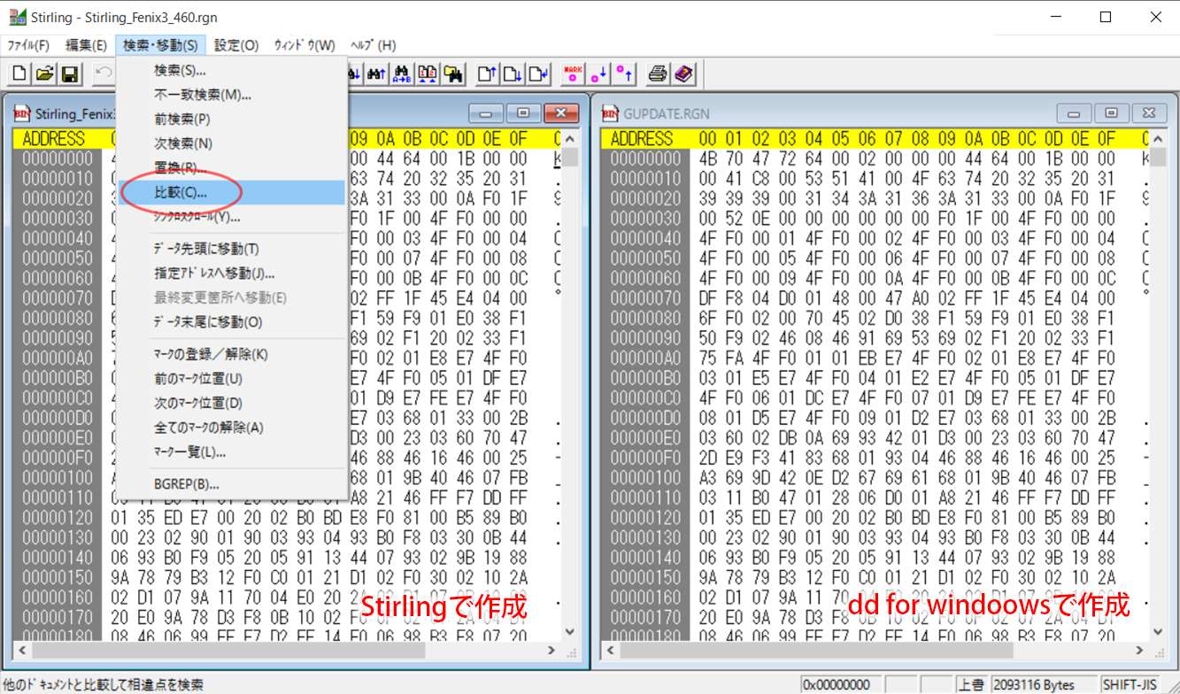The image size is (1180, 694).
Task: Click the previous mark up-arrow icon
Action: click(x=624, y=74)
